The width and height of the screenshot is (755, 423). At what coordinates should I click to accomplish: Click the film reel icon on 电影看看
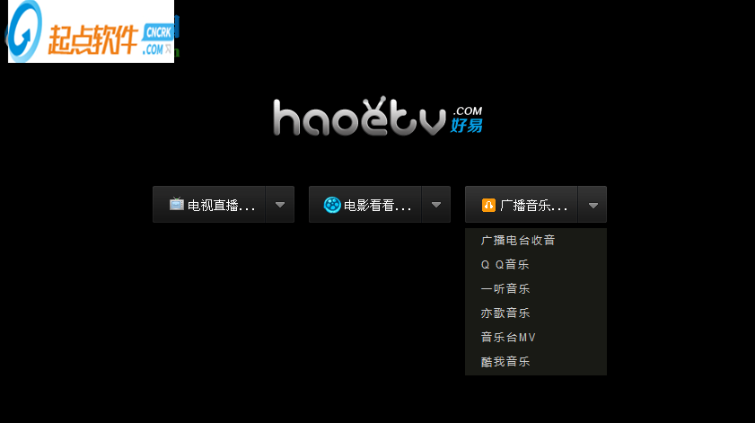[332, 205]
